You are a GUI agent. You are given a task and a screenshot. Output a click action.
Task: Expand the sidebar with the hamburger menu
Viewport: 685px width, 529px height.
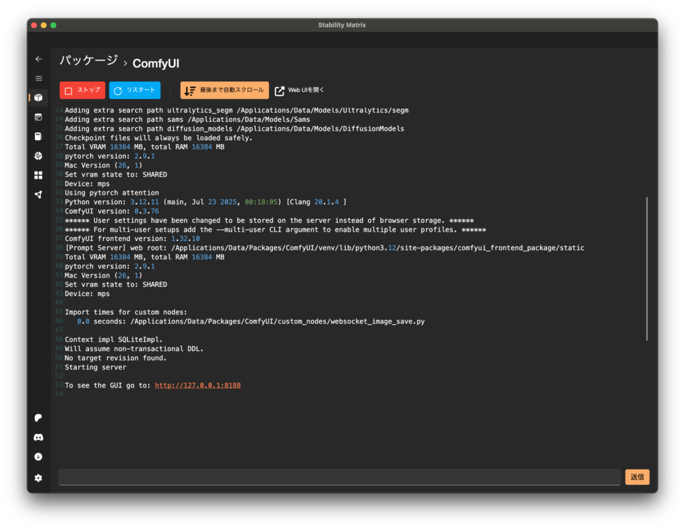[38, 78]
